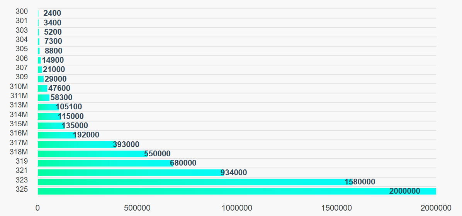Click the 2400 value label
The height and width of the screenshot is (216, 462).
[52, 13]
